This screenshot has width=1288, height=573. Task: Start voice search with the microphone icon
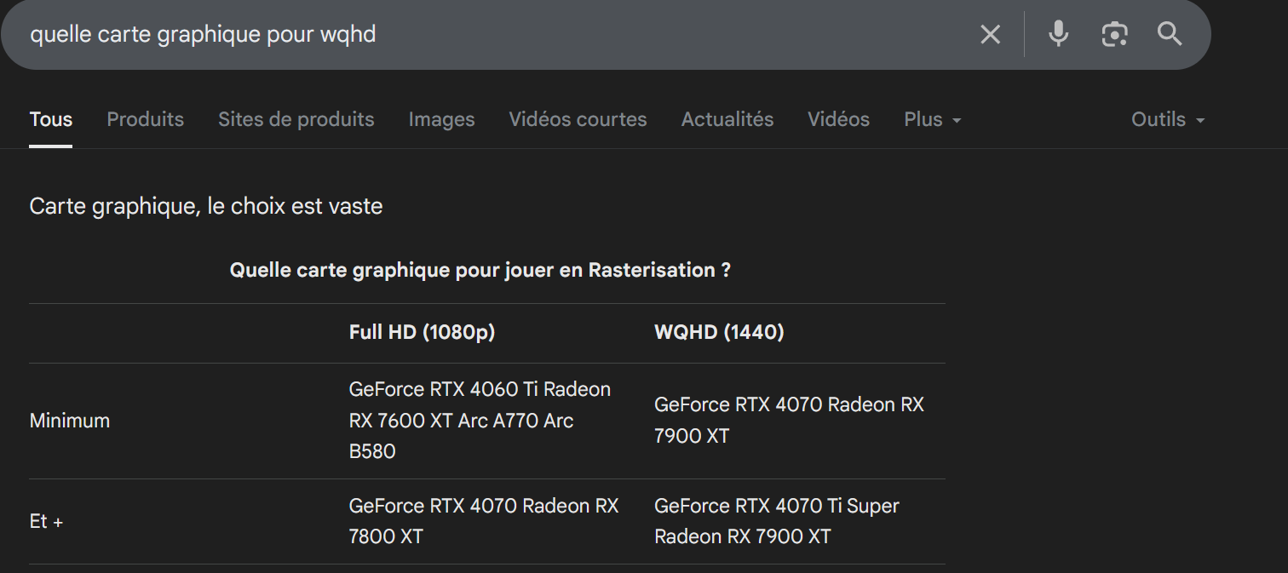1058,35
